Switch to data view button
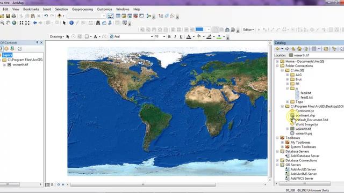344x193 pixels. point(47,184)
